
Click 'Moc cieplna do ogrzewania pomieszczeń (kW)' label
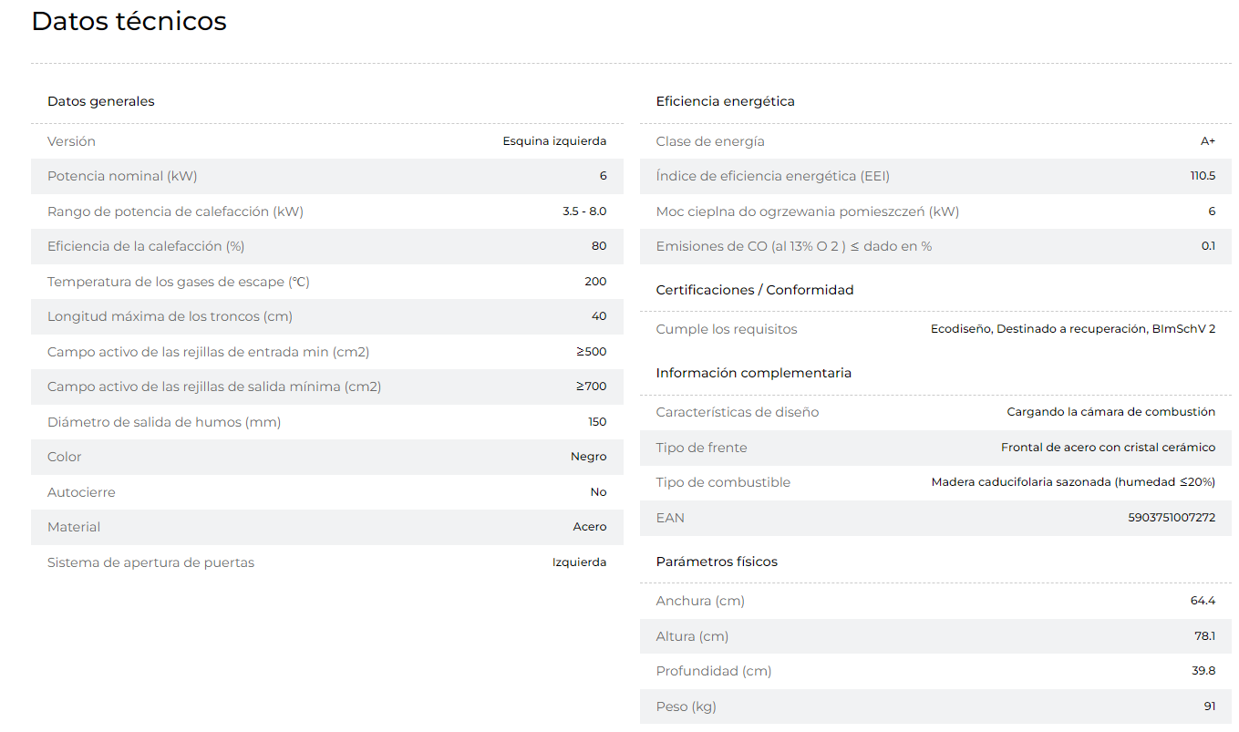coord(808,211)
